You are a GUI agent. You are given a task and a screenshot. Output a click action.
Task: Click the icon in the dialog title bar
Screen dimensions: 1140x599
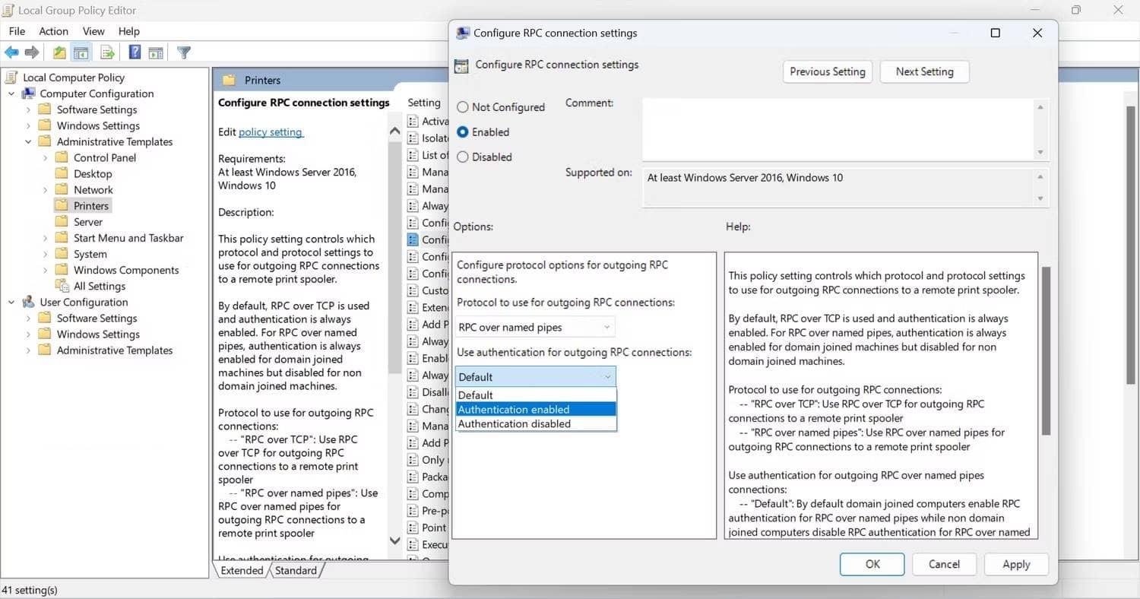tap(463, 33)
